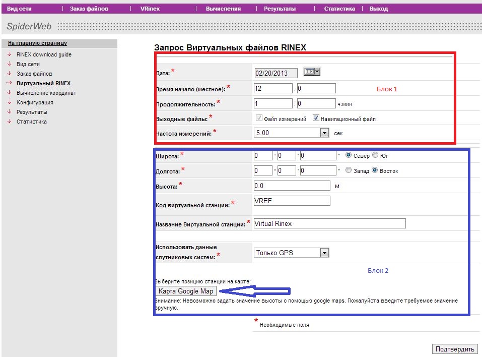Focus the station code field VREF

click(292, 201)
